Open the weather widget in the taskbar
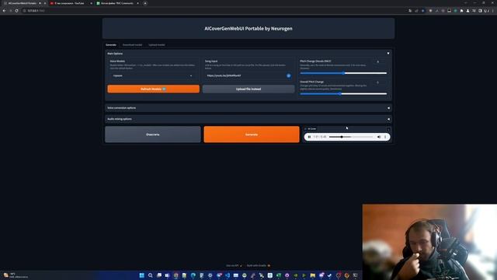Viewport: 497px width, 280px height. tap(16, 275)
